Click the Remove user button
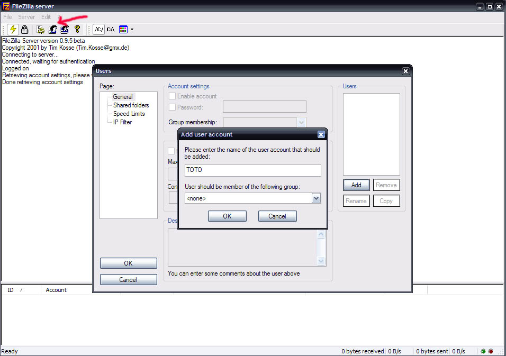Image resolution: width=506 pixels, height=356 pixels. 386,185
